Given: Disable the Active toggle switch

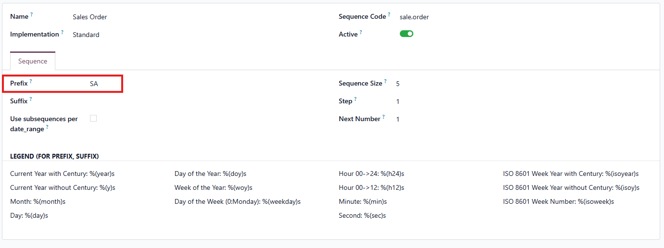Looking at the screenshot, I should coord(407,34).
